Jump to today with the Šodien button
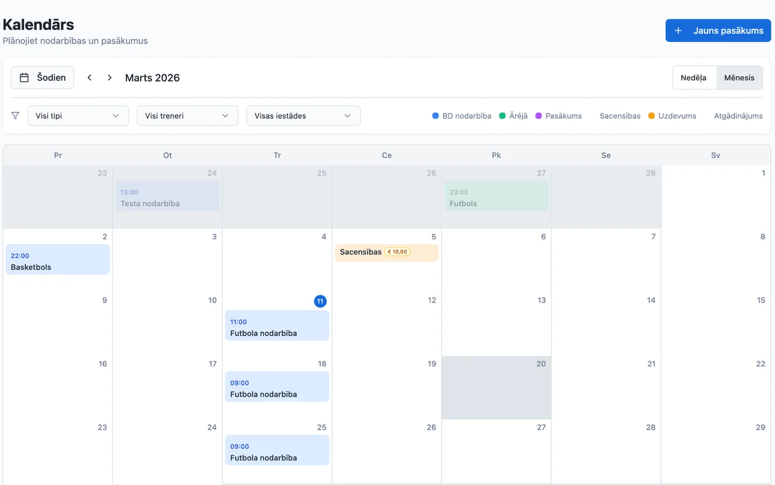Viewport: 775px width, 485px height. (43, 77)
